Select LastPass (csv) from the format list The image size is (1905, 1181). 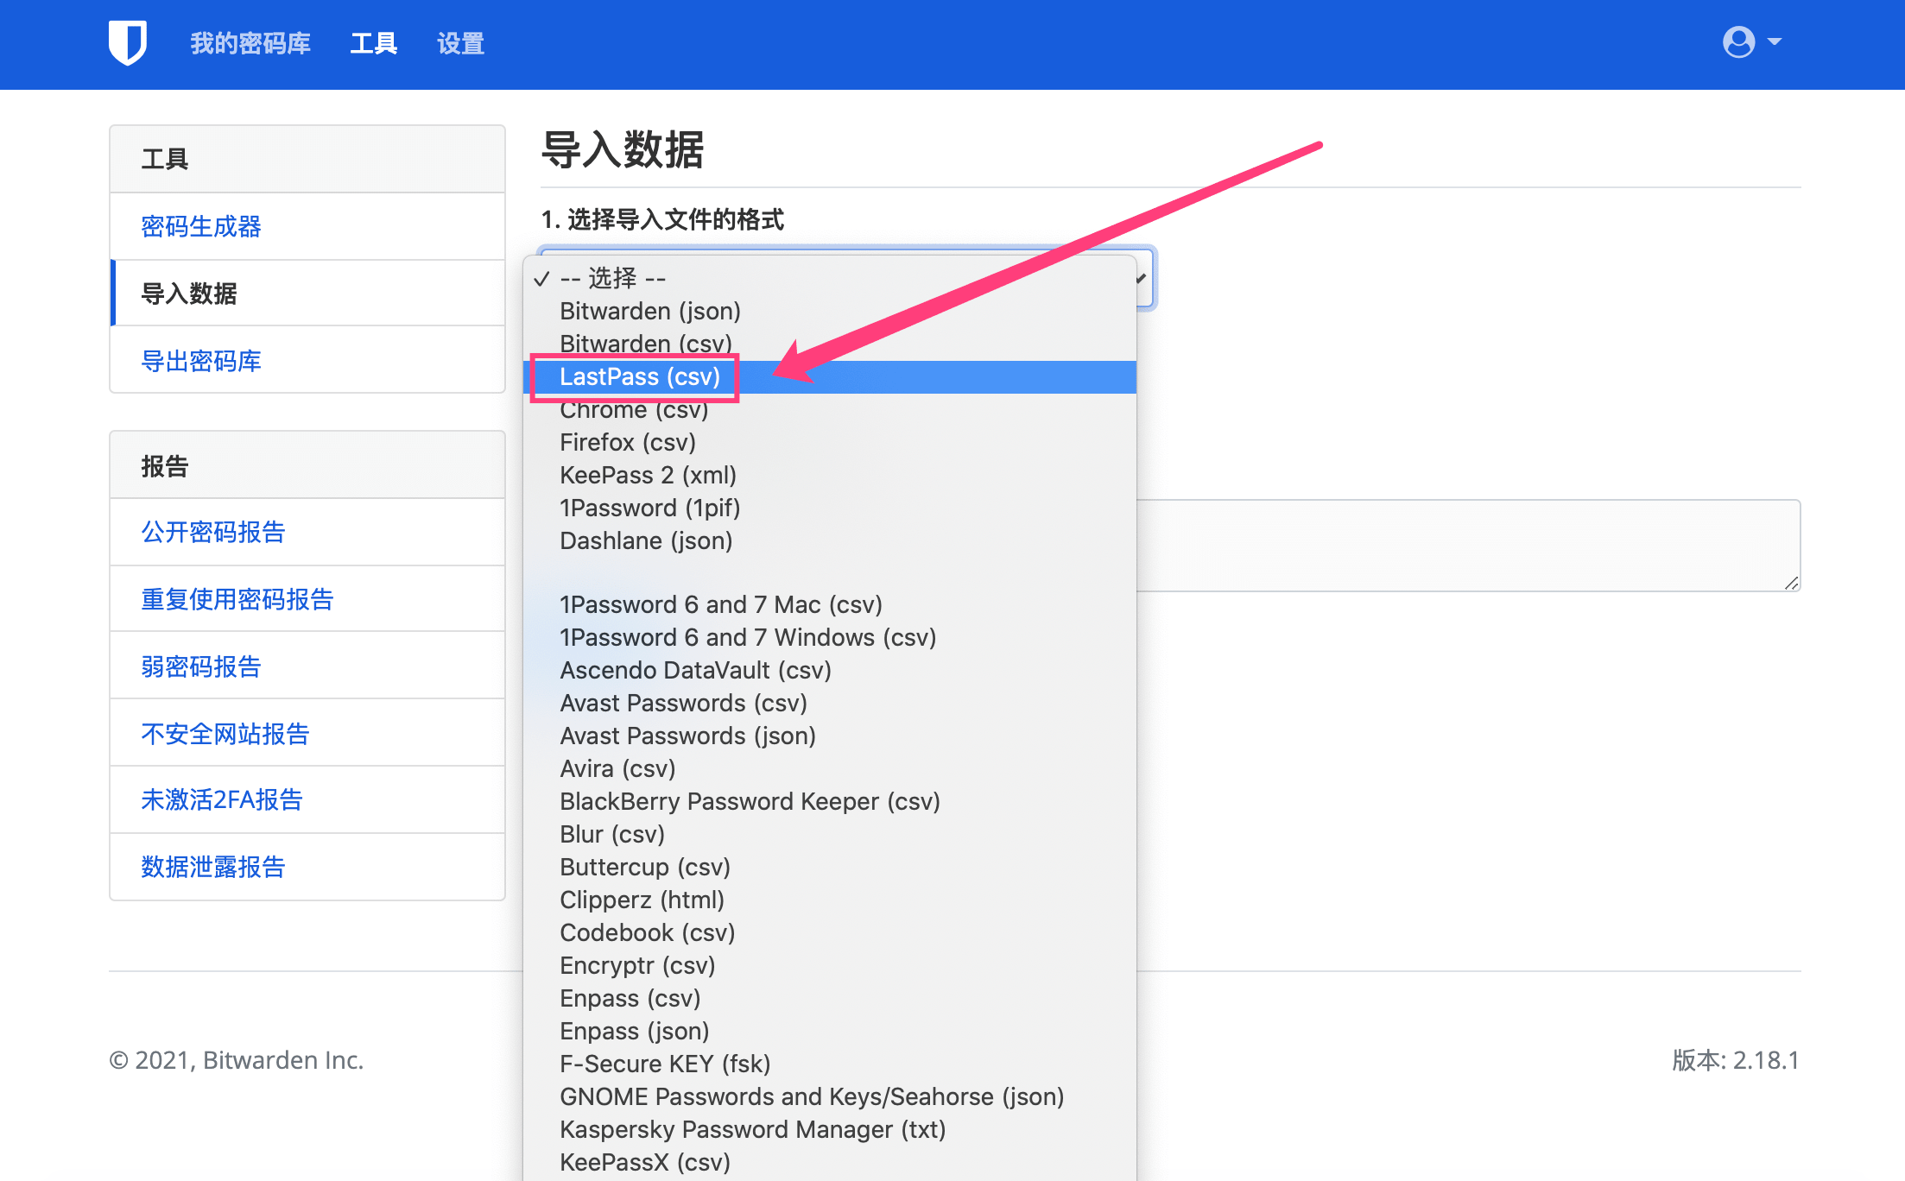(640, 377)
